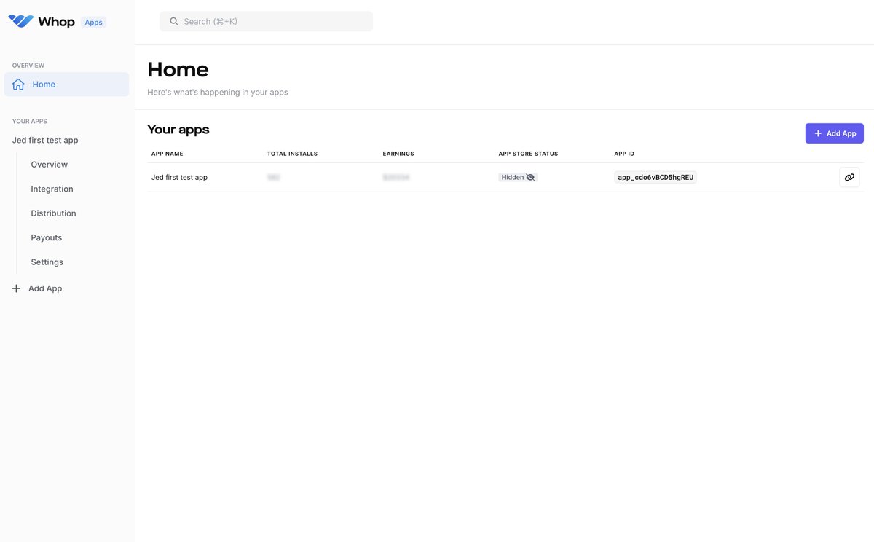The height and width of the screenshot is (542, 874).
Task: Click the APP STORE STATUS column header
Action: coord(528,154)
